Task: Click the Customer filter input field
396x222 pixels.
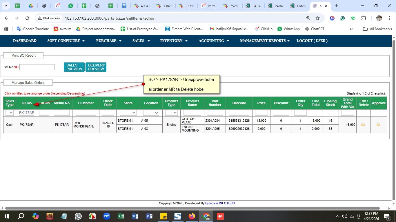Action: [x=86, y=113]
